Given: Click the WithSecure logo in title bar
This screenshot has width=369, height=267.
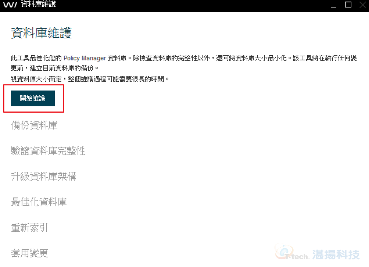Looking at the screenshot, I should pos(10,4).
